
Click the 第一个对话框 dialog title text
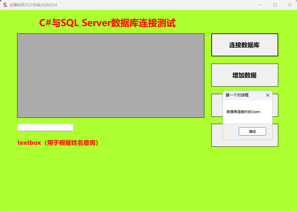237,95
